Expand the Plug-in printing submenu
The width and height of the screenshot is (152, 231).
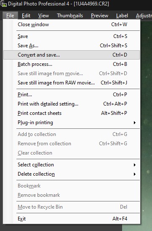(x=72, y=122)
